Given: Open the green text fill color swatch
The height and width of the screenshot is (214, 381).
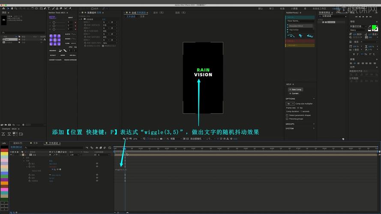Looking at the screenshot, I should point(374,27).
